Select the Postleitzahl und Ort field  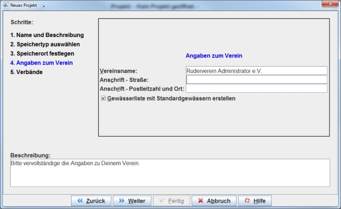pos(256,88)
